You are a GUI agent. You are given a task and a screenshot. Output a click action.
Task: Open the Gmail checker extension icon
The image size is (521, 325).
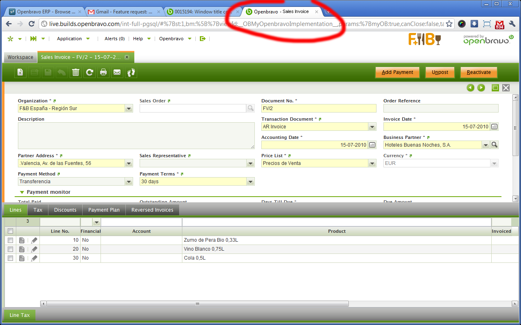[x=499, y=24]
